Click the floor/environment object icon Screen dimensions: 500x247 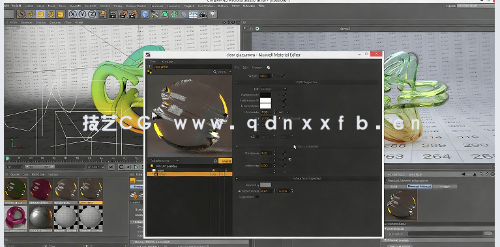click(193, 14)
